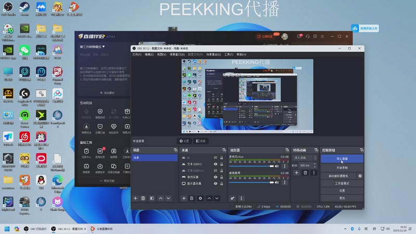Click 开始录制 to start recording
416x234 pixels.
[342, 167]
